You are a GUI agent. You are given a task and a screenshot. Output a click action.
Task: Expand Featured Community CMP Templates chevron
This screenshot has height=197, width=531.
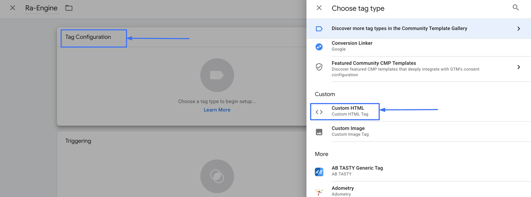click(518, 67)
